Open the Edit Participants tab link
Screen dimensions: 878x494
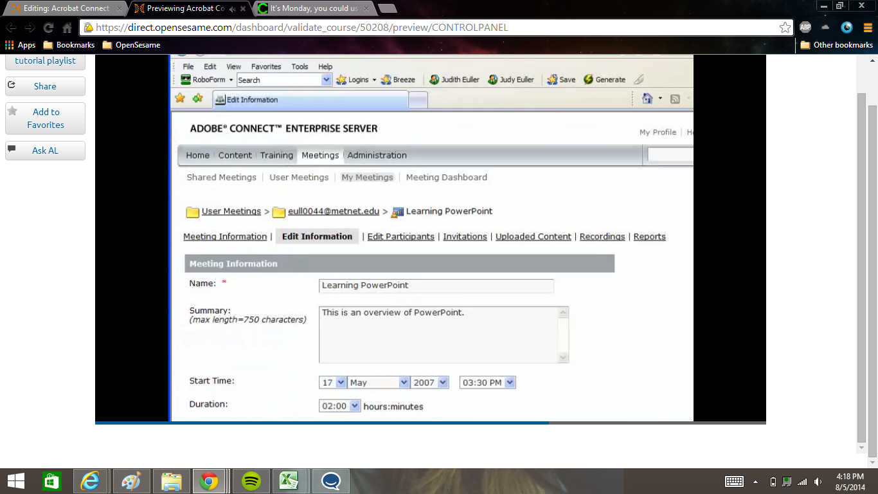tap(401, 237)
